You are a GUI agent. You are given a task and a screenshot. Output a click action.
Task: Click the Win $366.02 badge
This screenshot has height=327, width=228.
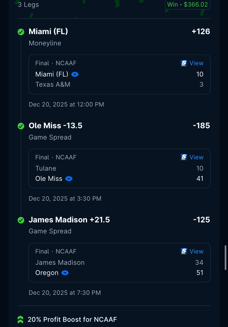[188, 5]
